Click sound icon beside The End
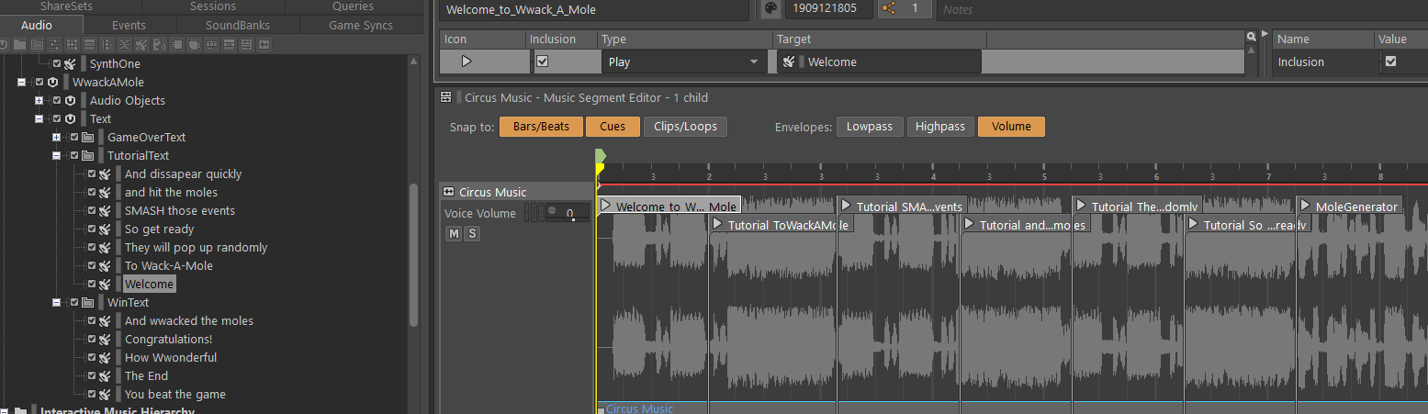This screenshot has width=1428, height=414. (105, 376)
